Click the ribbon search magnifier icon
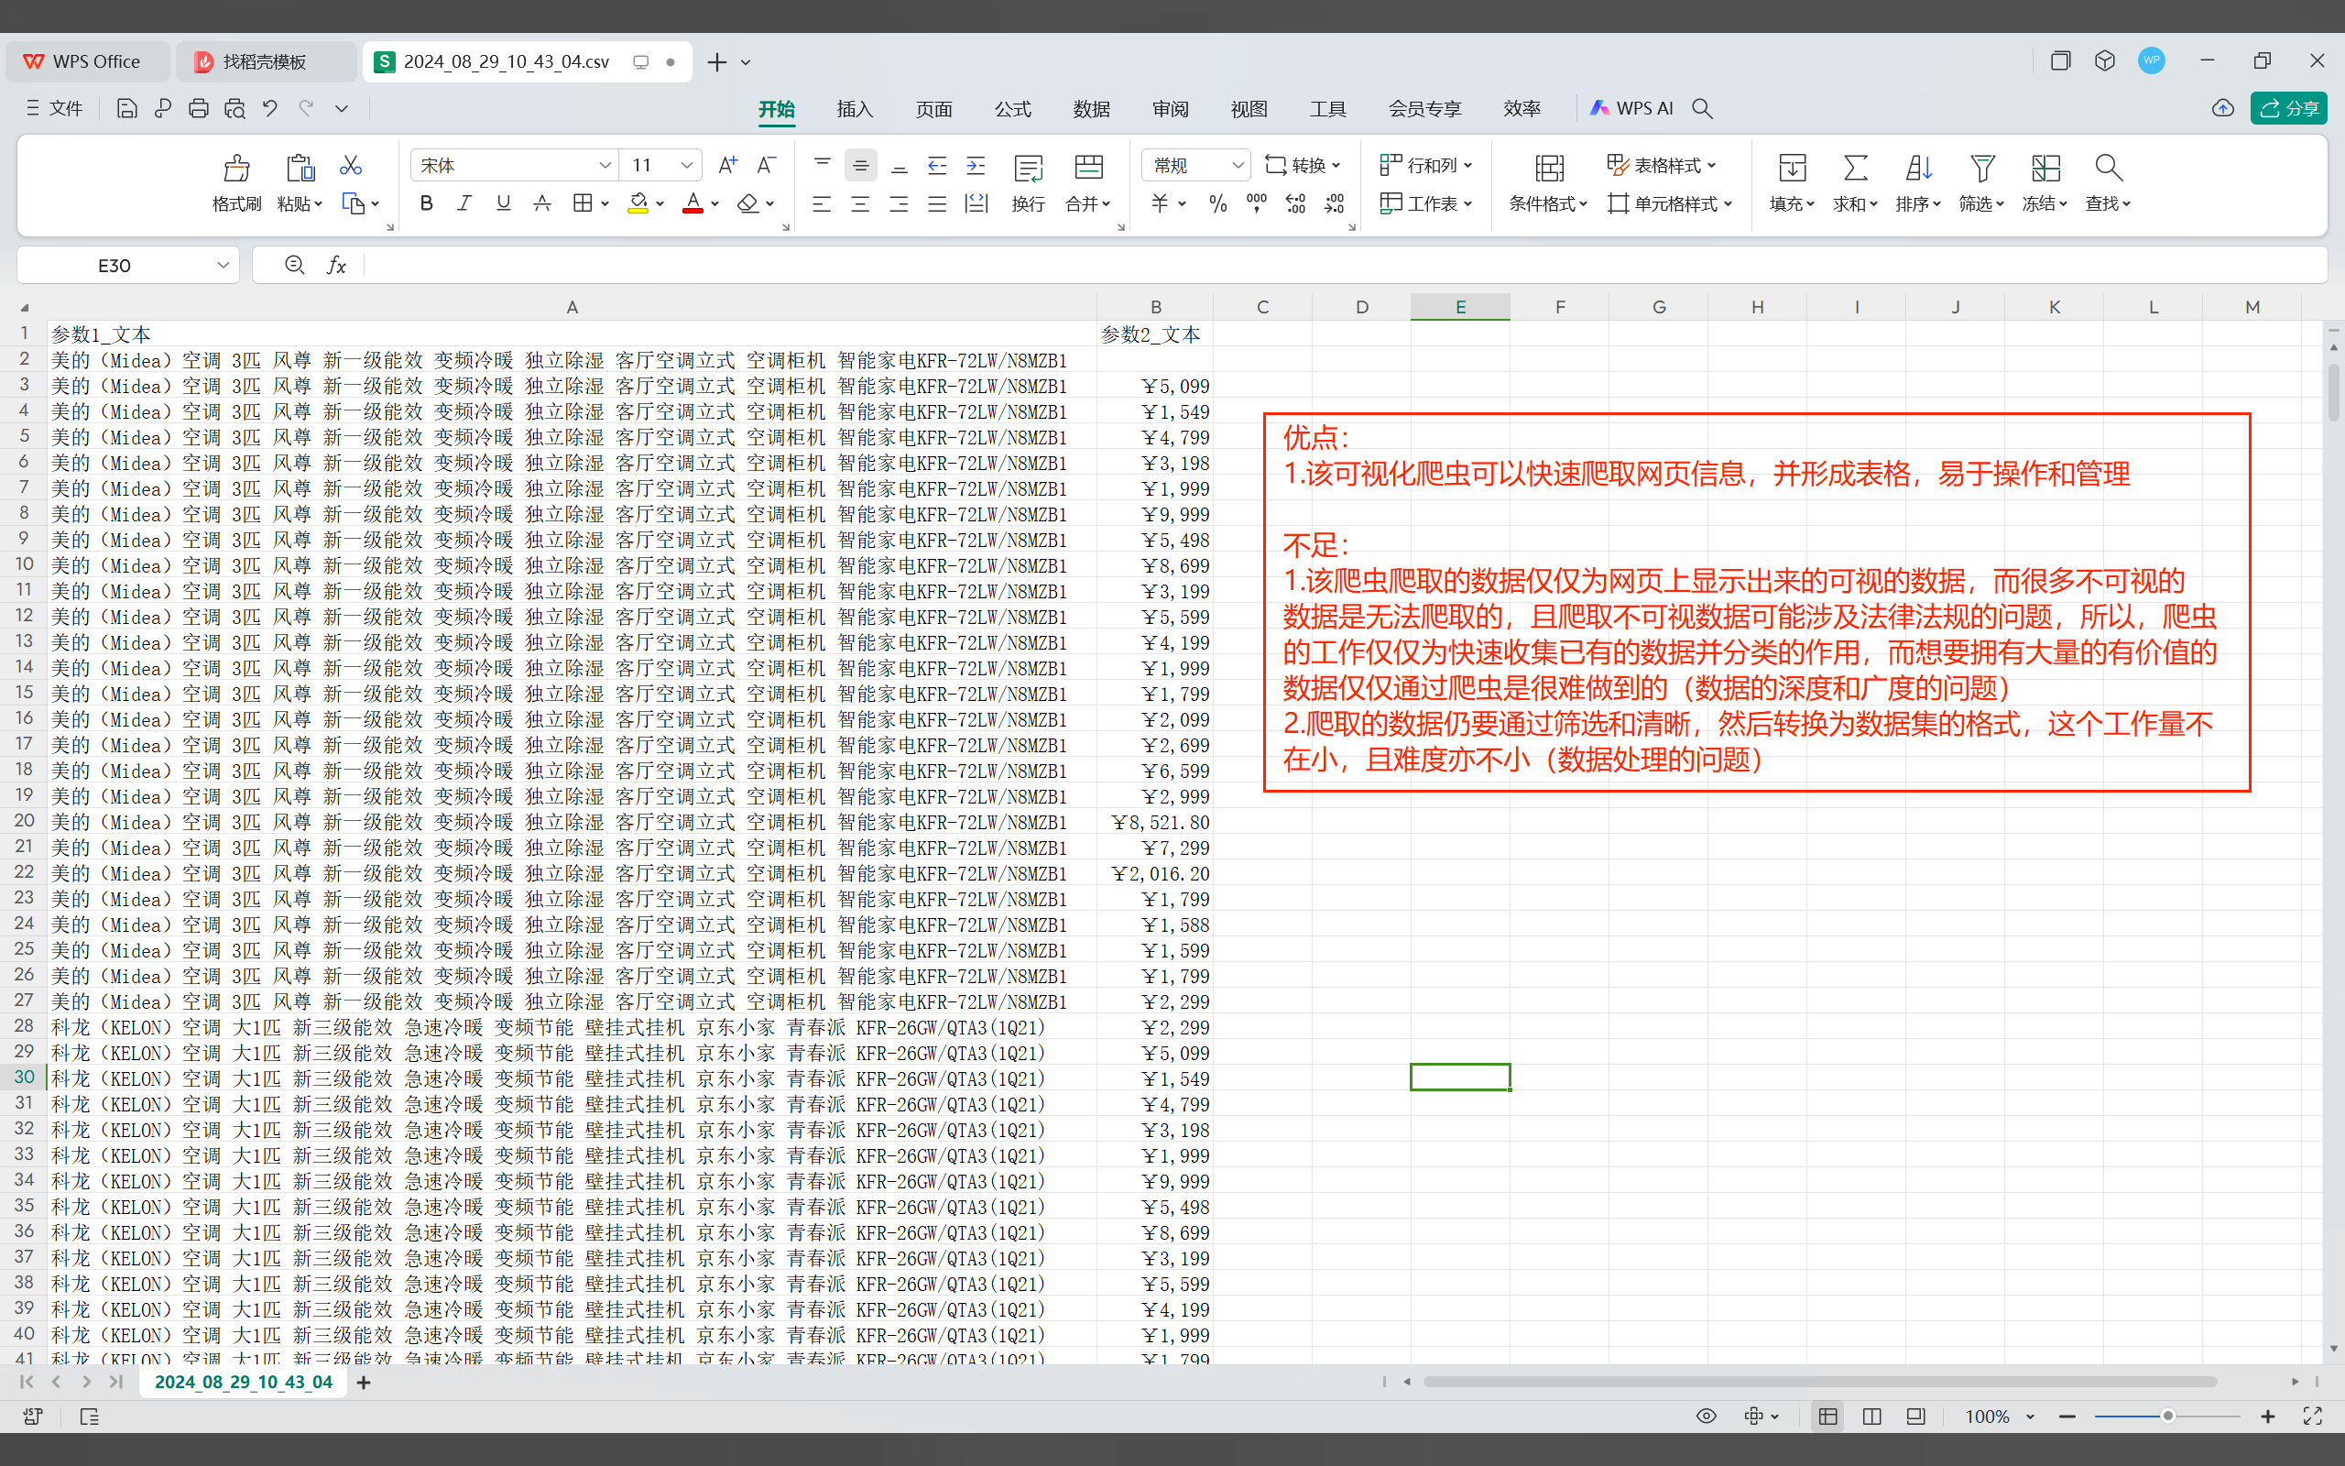 (1703, 109)
